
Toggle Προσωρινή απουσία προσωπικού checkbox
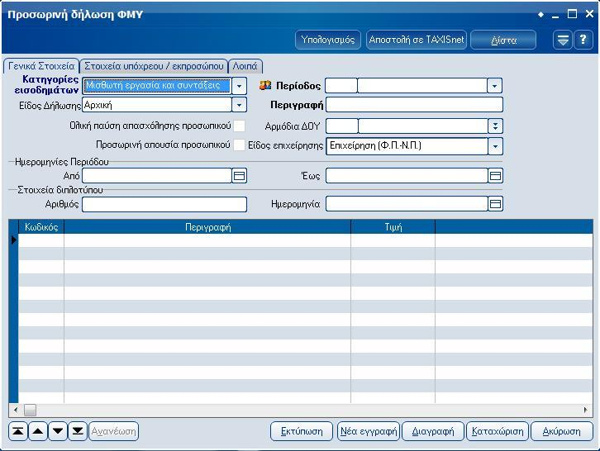point(239,145)
